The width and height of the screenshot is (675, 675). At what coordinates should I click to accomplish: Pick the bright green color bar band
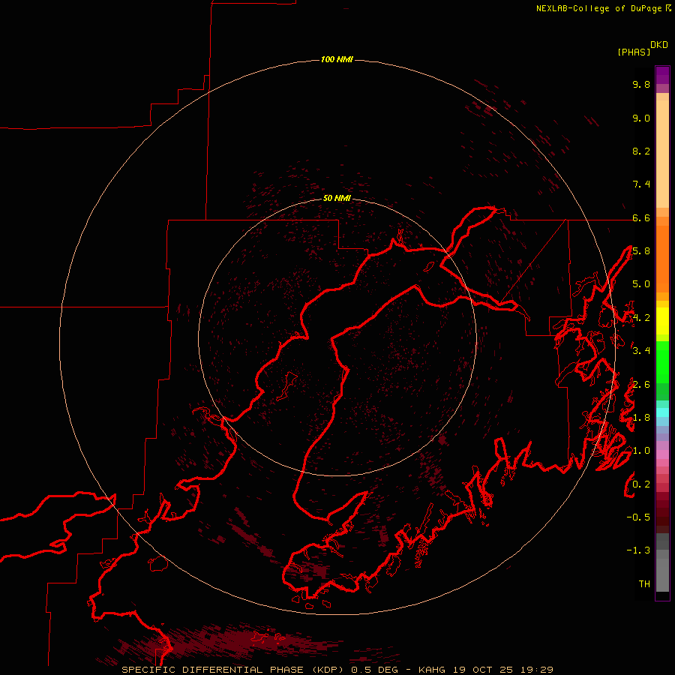662,362
